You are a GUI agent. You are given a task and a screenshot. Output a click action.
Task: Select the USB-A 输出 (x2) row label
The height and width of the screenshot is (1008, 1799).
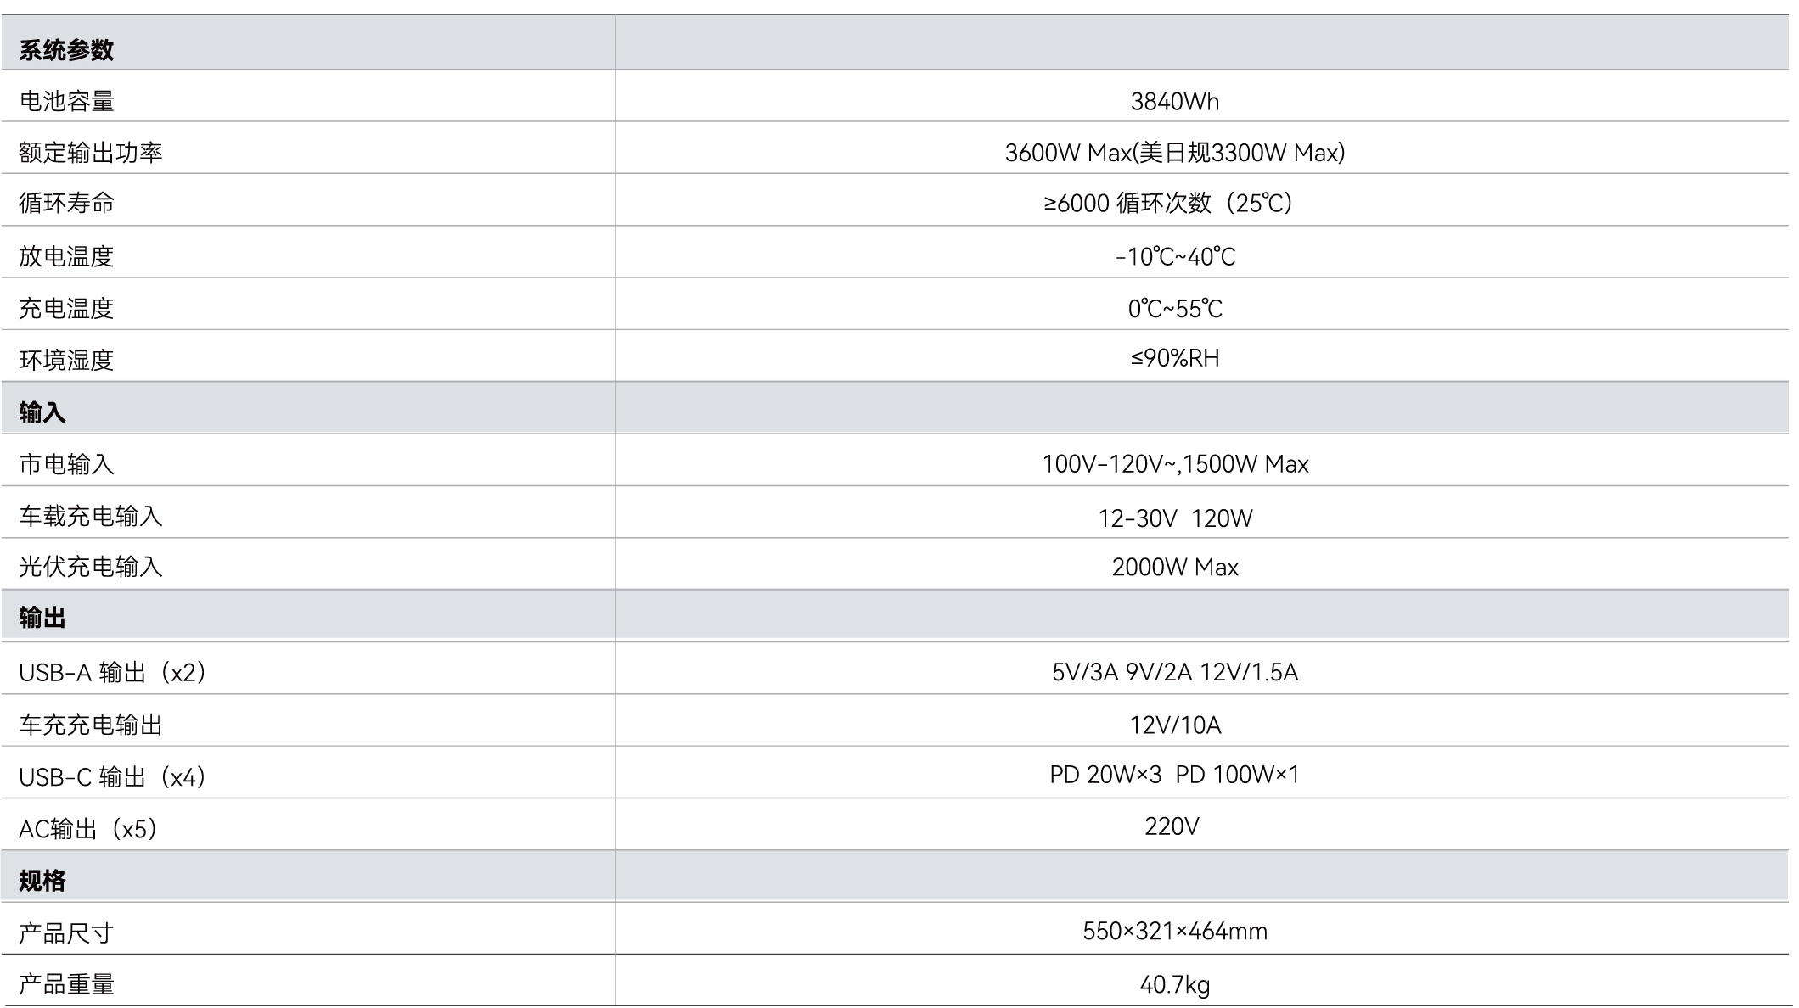pyautogui.click(x=113, y=673)
